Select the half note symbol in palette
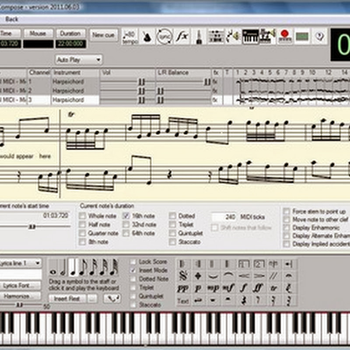Viewport: 350px width, 350px height. (63, 267)
